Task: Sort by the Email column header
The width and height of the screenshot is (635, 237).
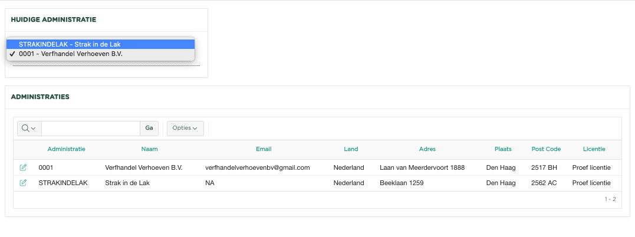Action: click(x=264, y=149)
